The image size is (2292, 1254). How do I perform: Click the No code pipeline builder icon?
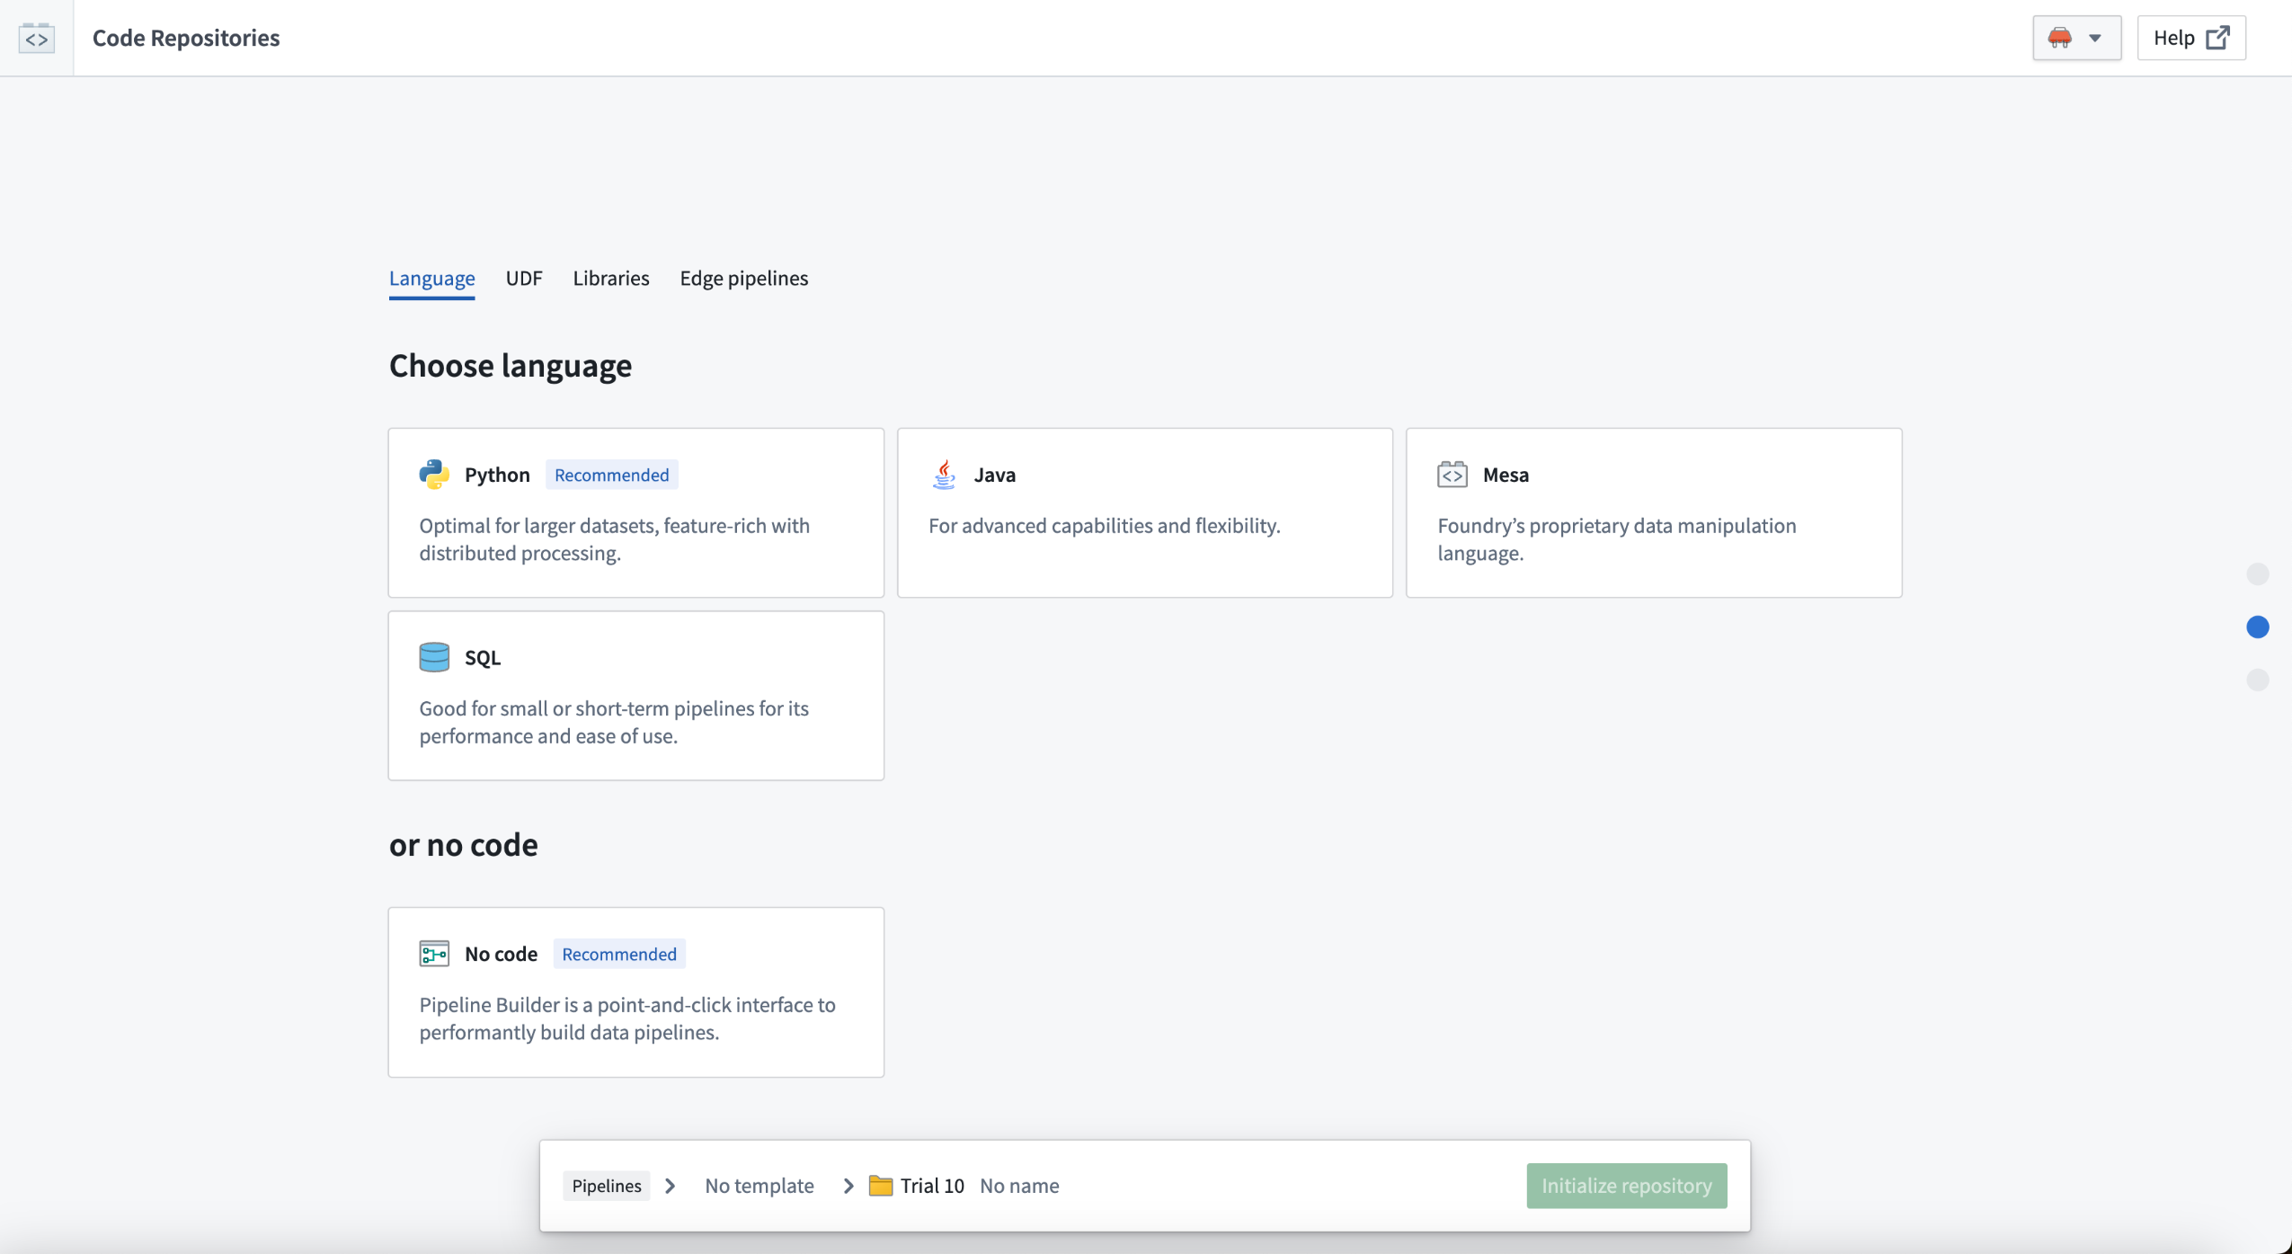coord(434,953)
